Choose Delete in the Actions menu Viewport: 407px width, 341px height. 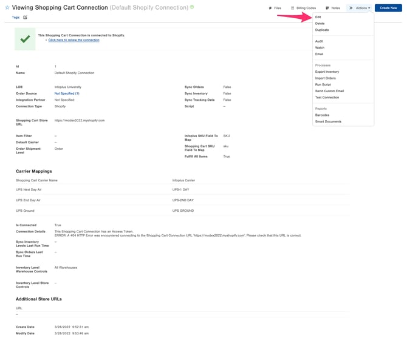(x=320, y=24)
